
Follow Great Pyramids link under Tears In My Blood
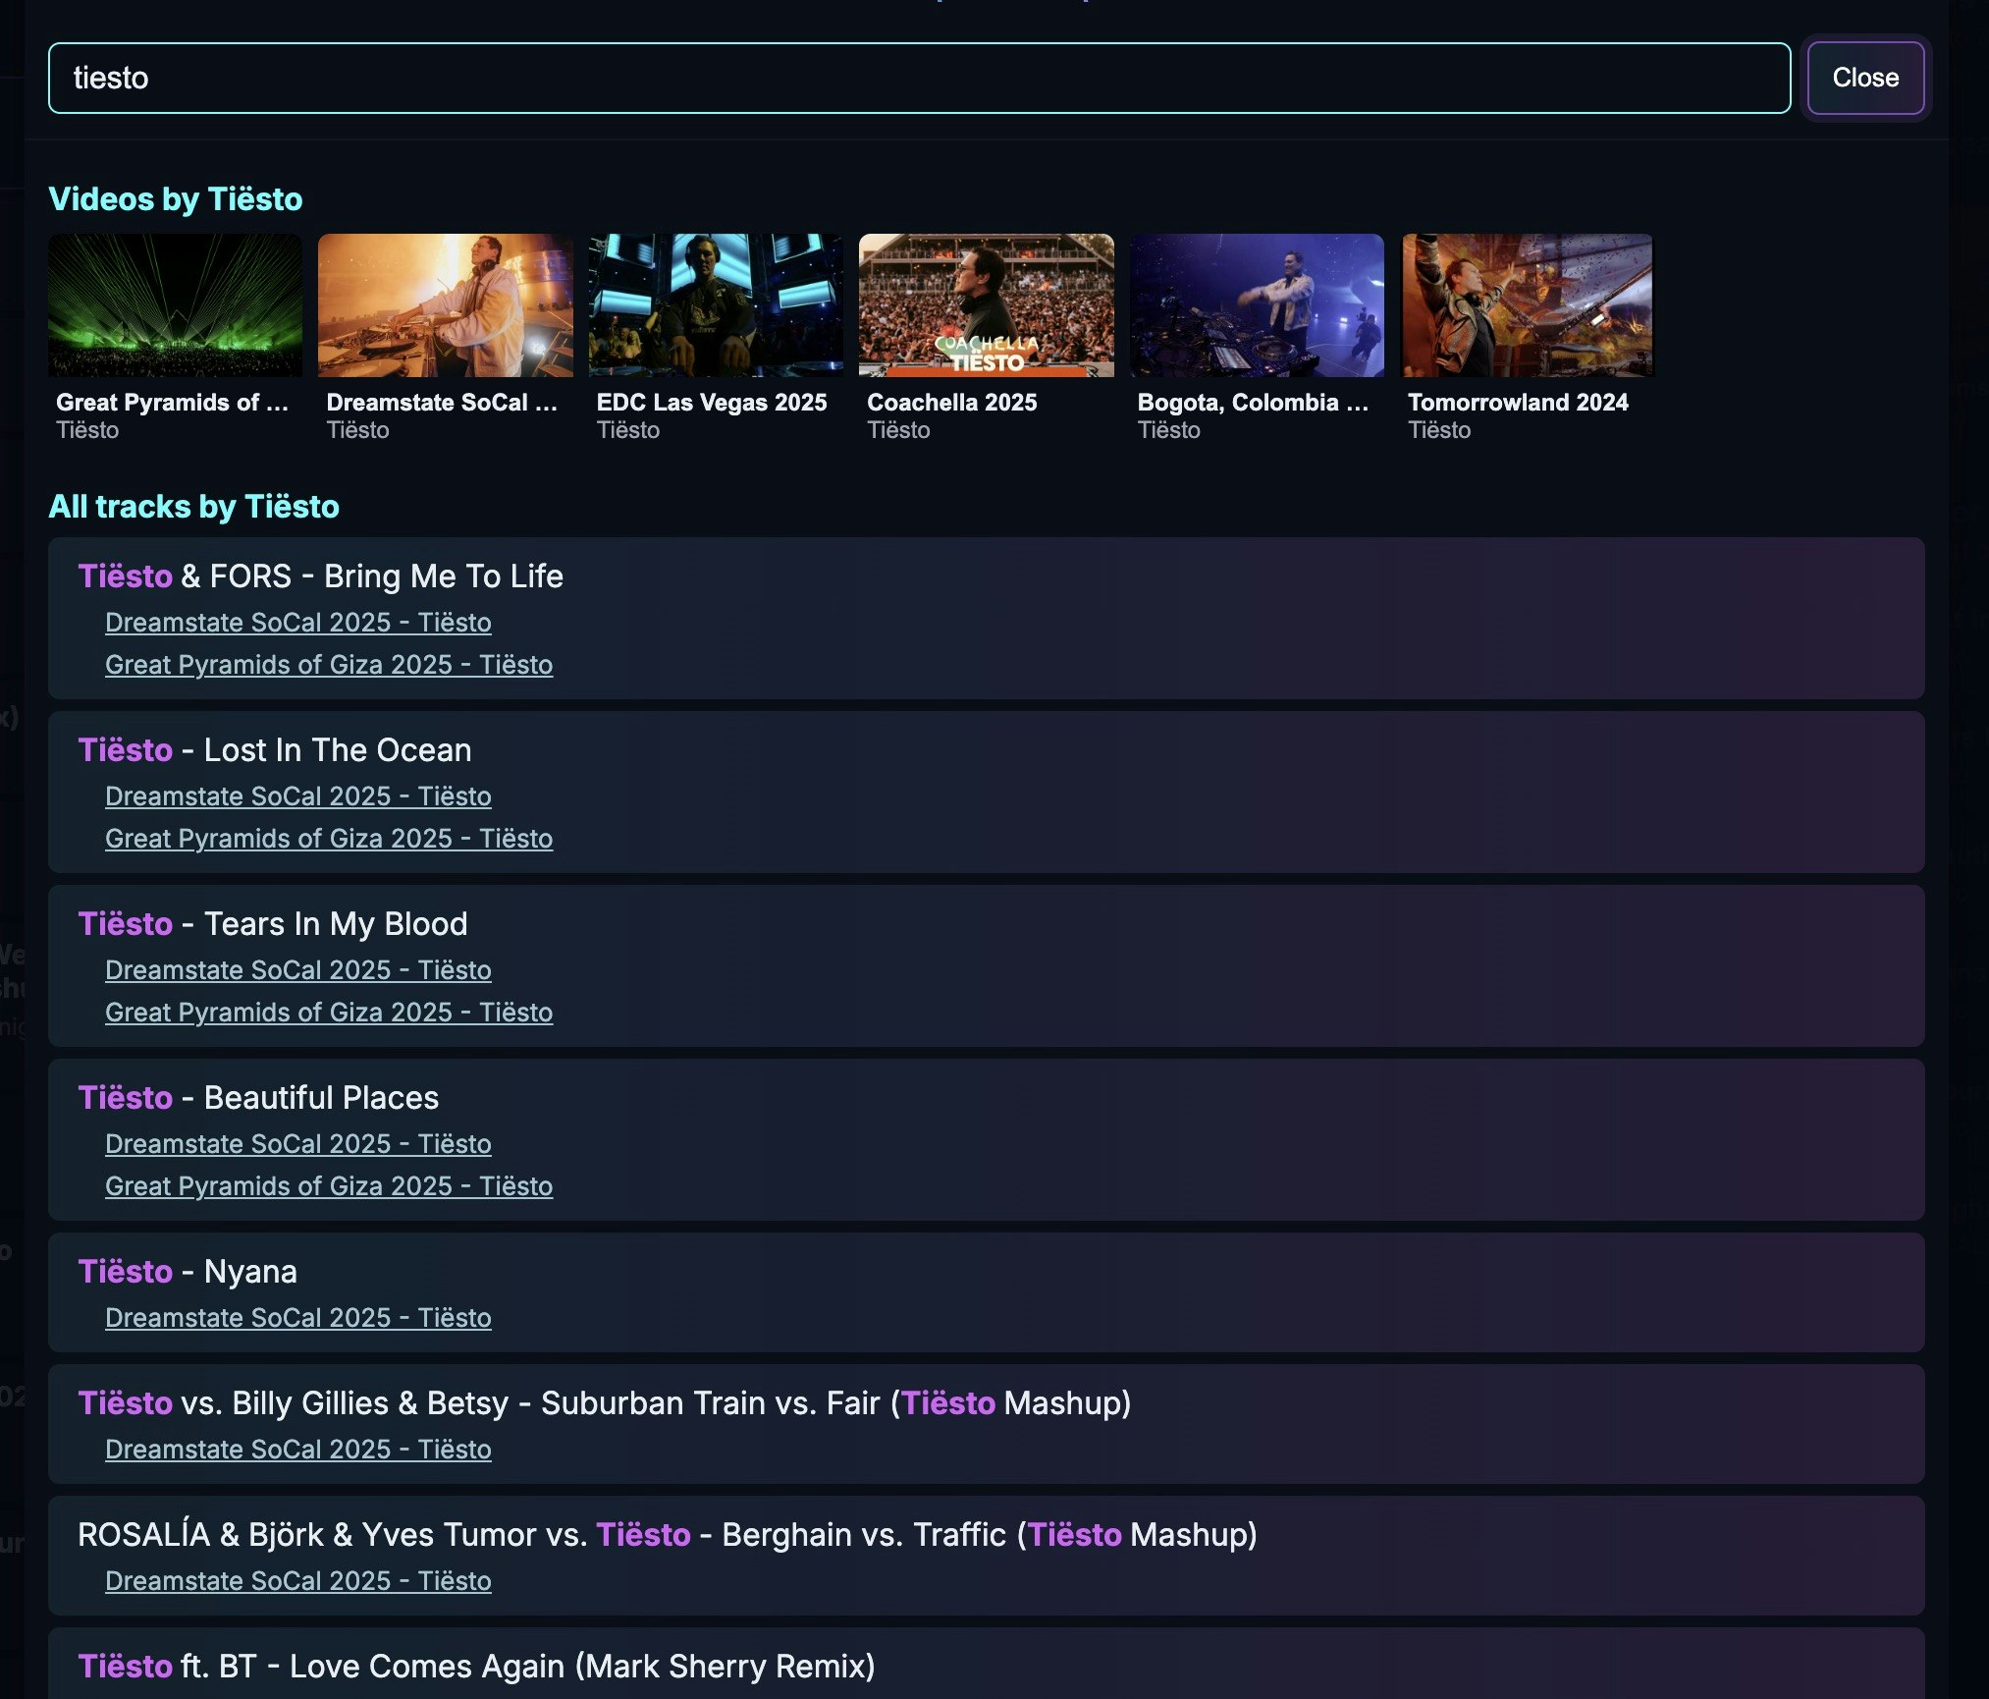pyautogui.click(x=328, y=1013)
